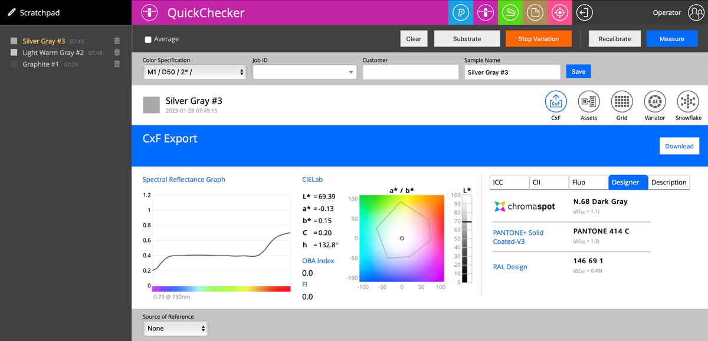The height and width of the screenshot is (341, 708).
Task: Click the blue Measure button
Action: 672,39
